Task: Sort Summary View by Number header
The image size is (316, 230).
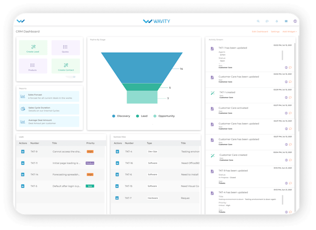Action: click(129, 143)
